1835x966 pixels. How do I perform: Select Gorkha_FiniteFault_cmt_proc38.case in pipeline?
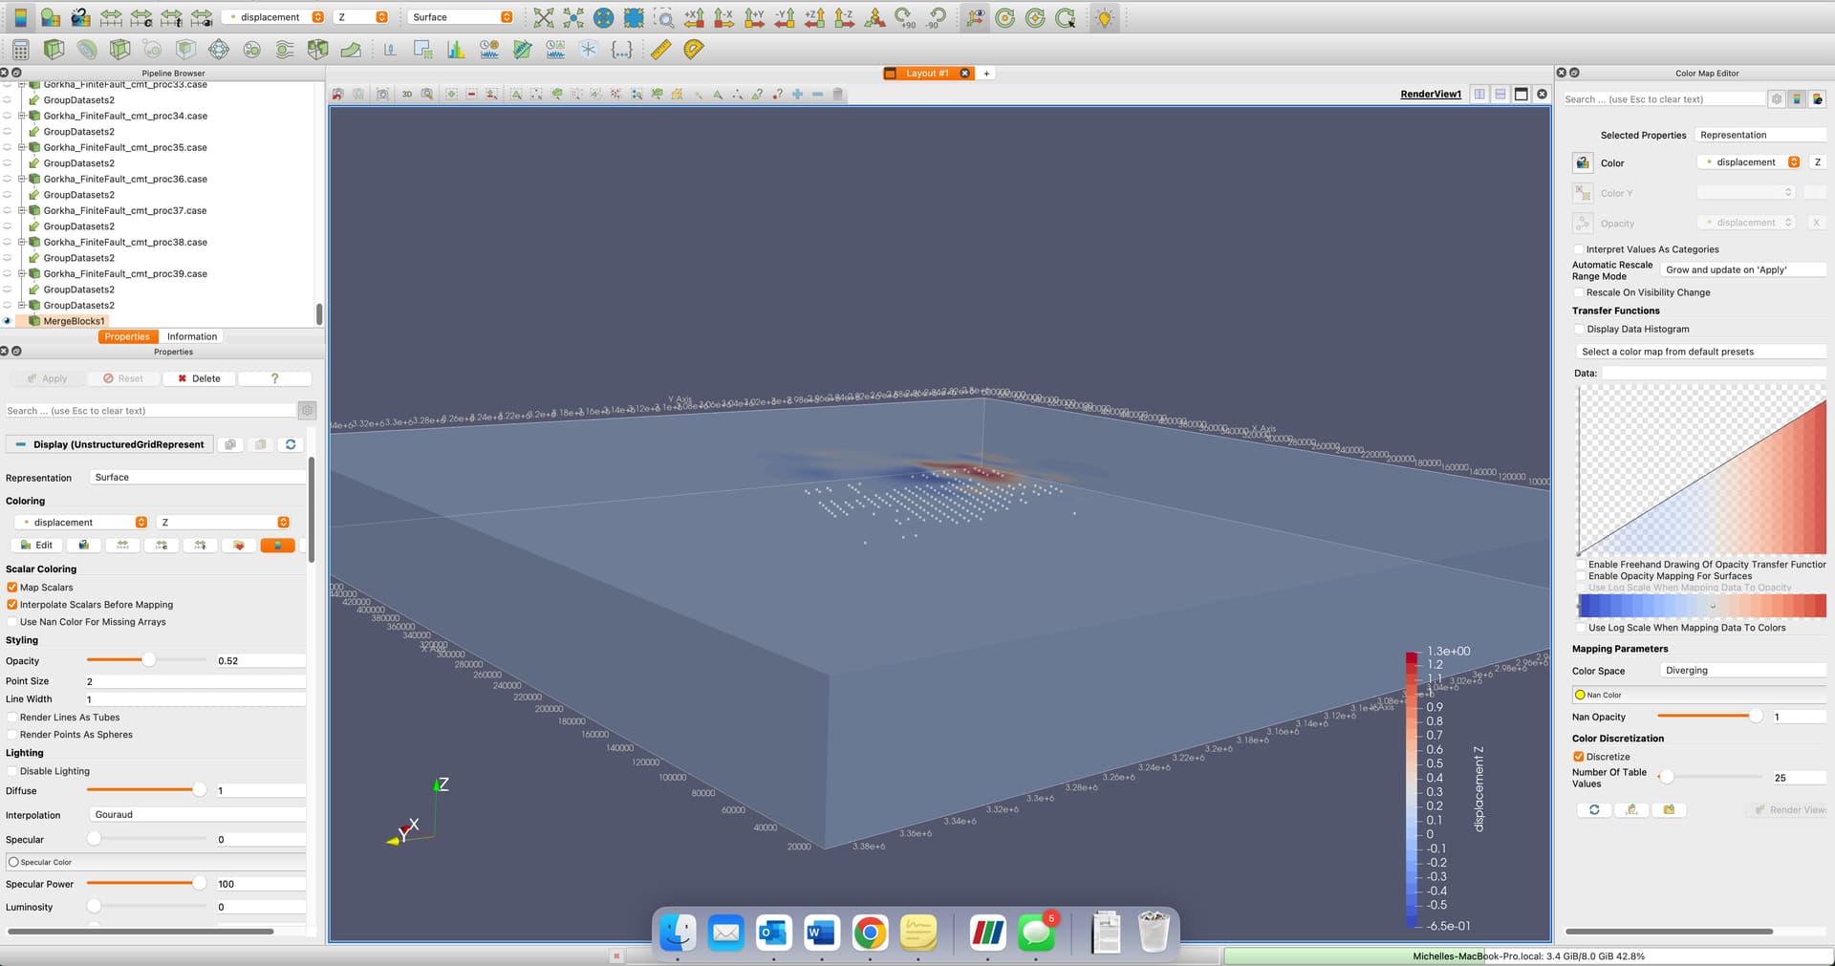click(125, 243)
